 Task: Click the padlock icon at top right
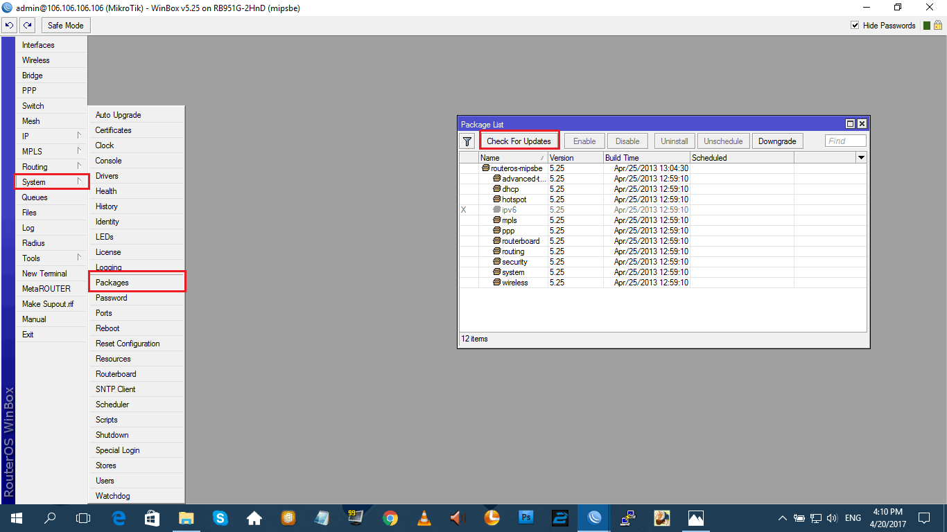[937, 25]
